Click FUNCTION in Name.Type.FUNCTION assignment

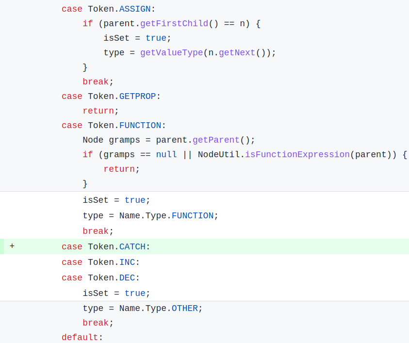[x=193, y=215]
